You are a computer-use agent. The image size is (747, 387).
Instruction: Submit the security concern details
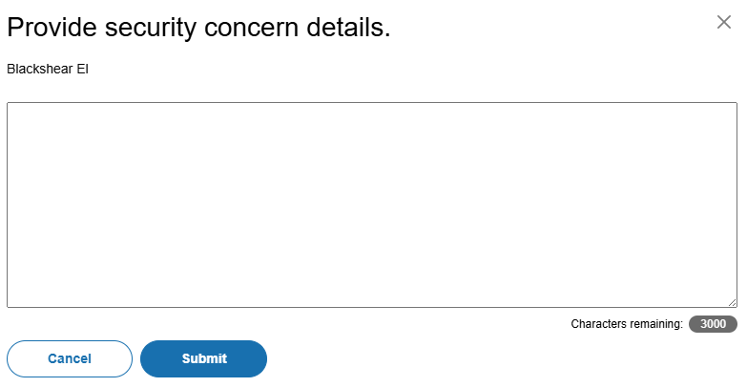(203, 358)
